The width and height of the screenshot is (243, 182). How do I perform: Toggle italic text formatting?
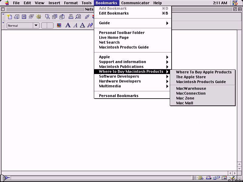click(75, 25)
